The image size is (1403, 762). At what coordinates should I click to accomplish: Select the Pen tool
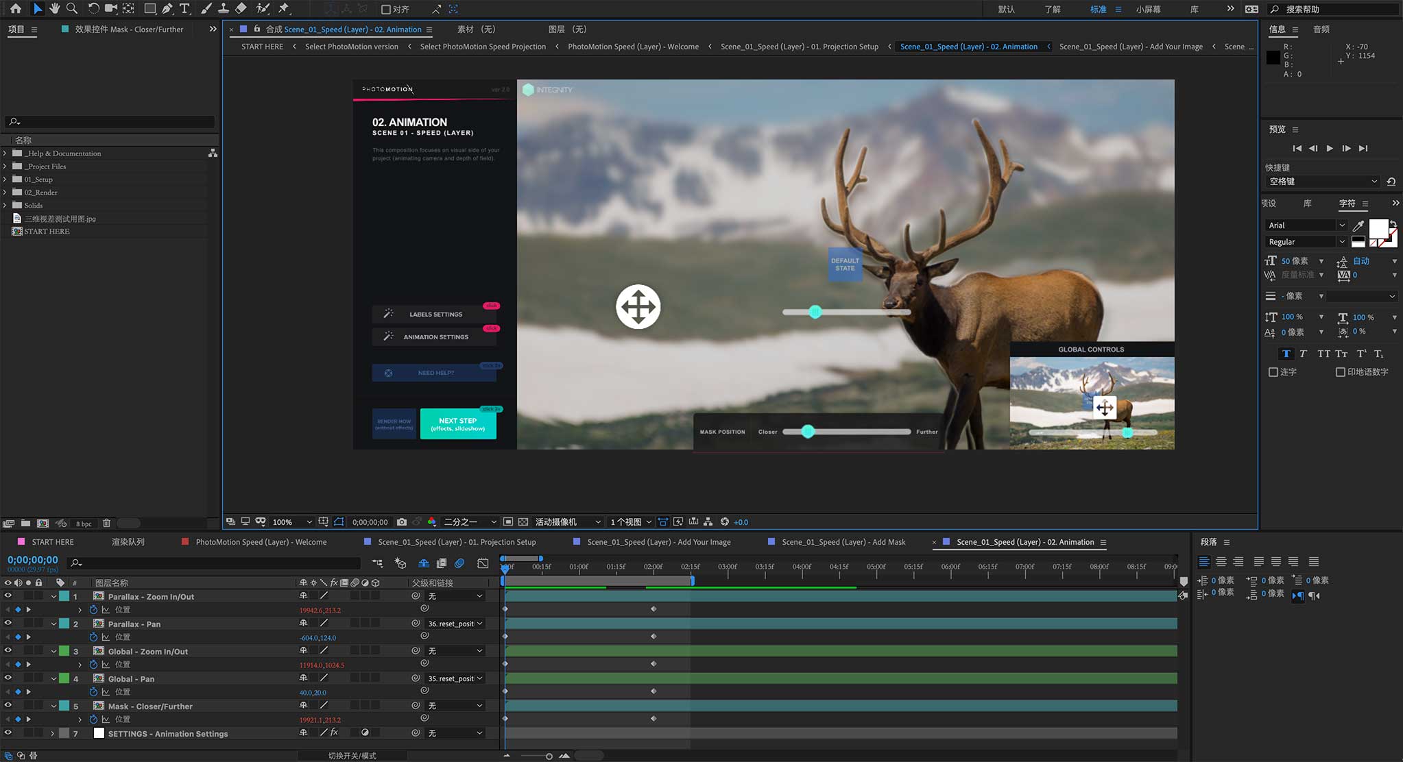[167, 9]
